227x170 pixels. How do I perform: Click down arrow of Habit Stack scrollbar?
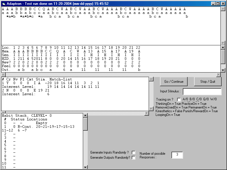click(x=85, y=167)
